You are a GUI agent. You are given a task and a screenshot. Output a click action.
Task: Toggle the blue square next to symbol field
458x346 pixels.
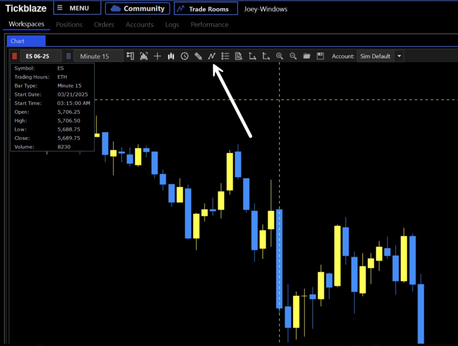point(68,56)
